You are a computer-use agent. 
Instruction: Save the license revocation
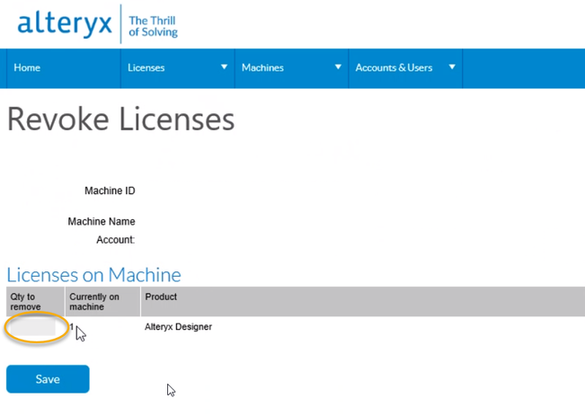[48, 379]
